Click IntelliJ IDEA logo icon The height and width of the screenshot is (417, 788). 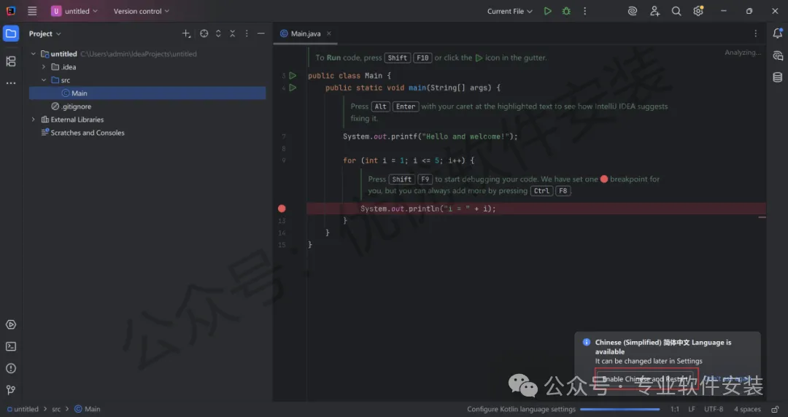[10, 10]
